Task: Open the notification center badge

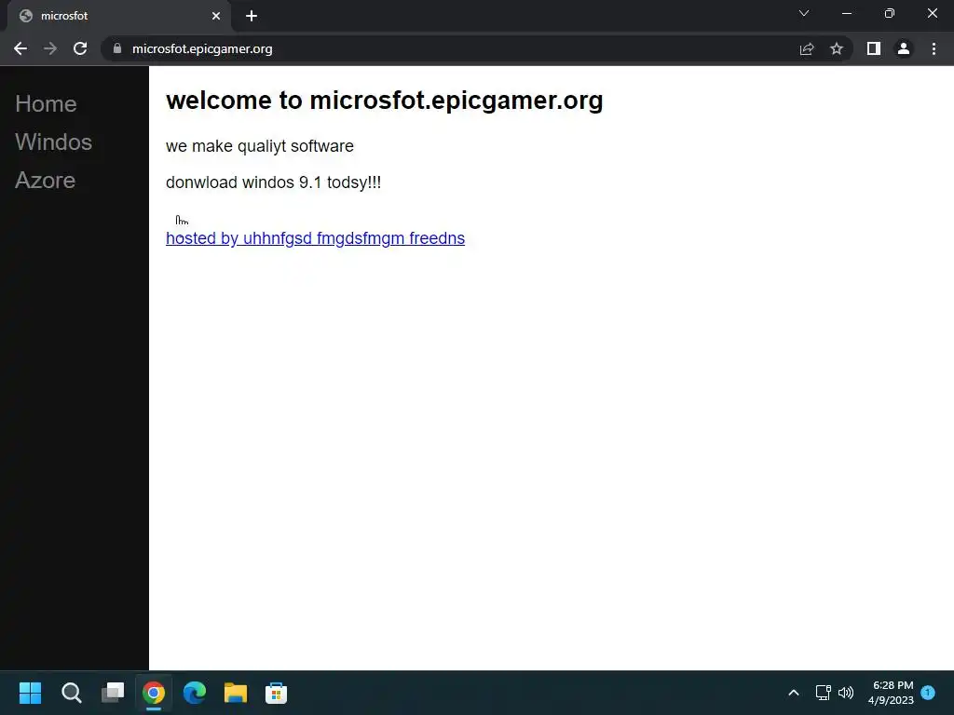Action: [928, 692]
